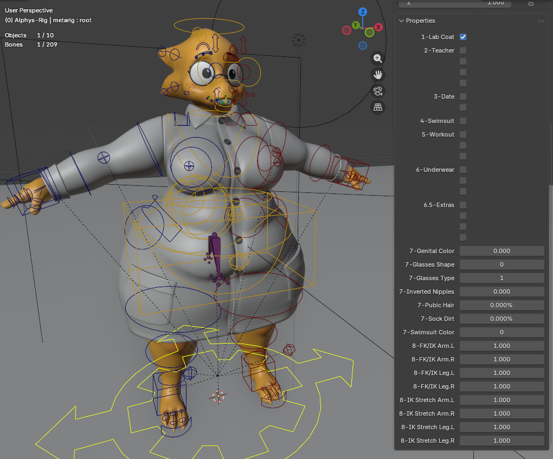The width and height of the screenshot is (553, 459).
Task: Click the zoom magnifier viewport icon
Action: pyautogui.click(x=378, y=59)
